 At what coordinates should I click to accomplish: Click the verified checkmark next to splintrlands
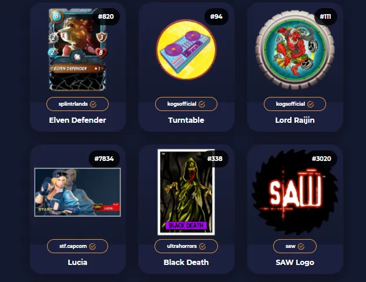coord(93,104)
